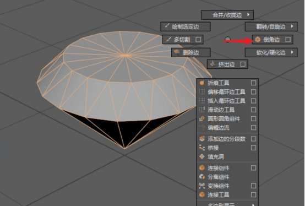Click the 绘制选定边 paint select icon
Image resolution: width=305 pixels, height=206 pixels.
coord(166,26)
